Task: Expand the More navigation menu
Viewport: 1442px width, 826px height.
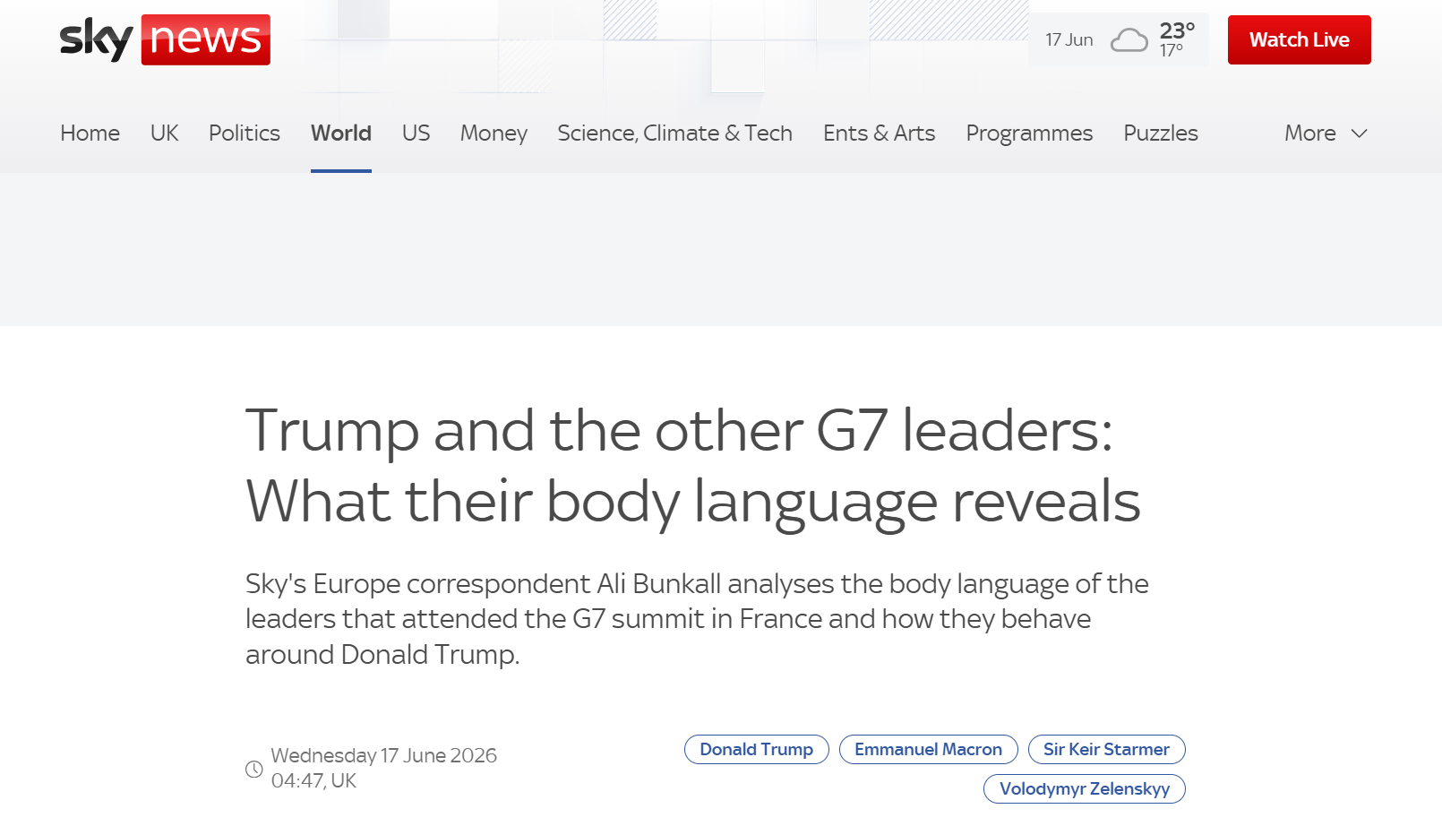Action: [1326, 133]
